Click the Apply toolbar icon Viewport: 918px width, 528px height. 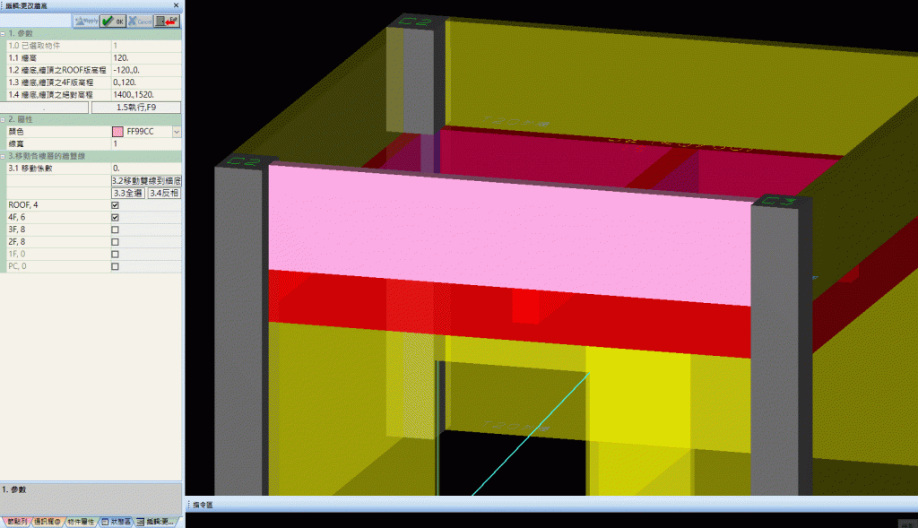click(86, 22)
